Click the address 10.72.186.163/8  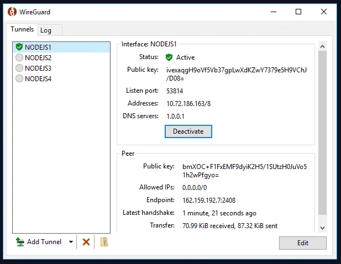point(188,104)
